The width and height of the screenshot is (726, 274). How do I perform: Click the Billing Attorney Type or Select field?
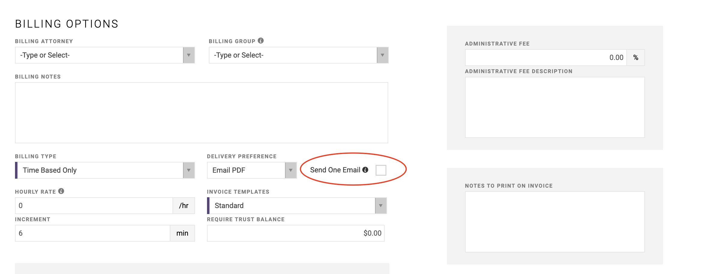pyautogui.click(x=99, y=55)
